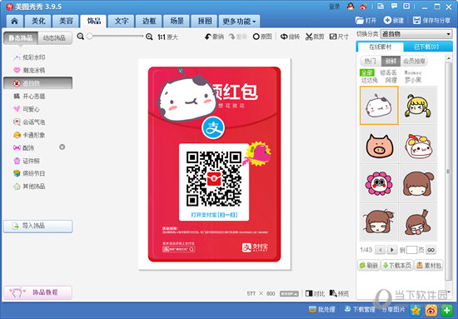
Task: Filter materials by 罗小黑
Action: point(413,80)
